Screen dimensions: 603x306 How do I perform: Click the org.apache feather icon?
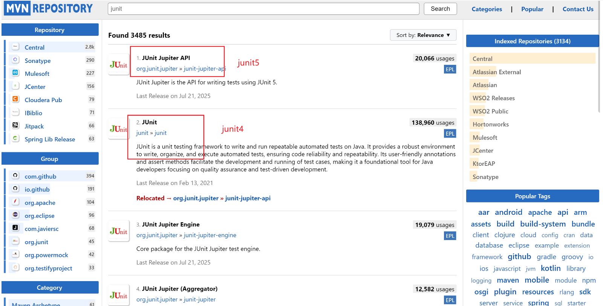point(15,202)
